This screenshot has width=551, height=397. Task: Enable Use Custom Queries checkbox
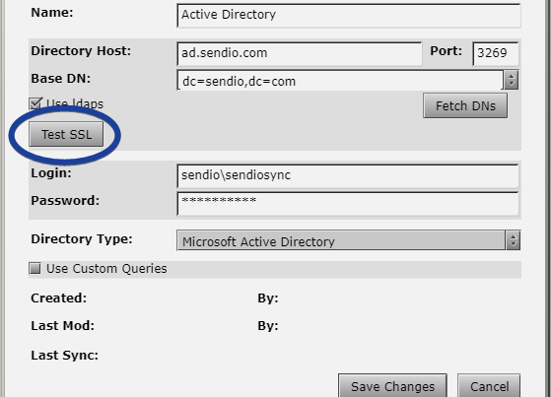coord(35,268)
